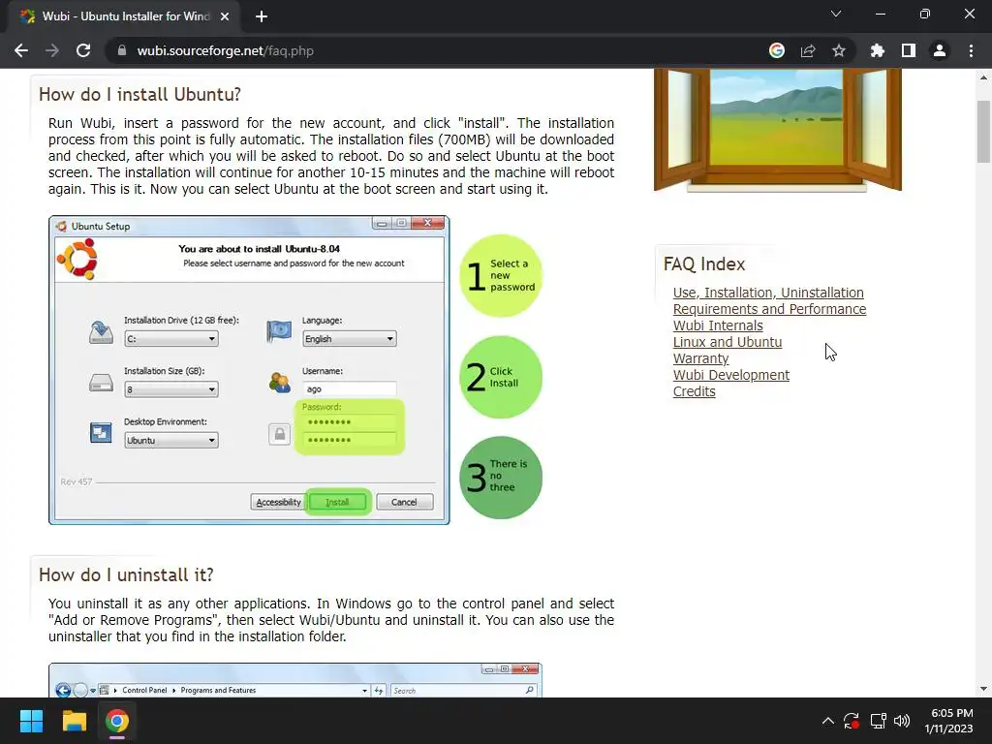Open the Extensions puzzle icon
The height and width of the screenshot is (744, 992).
[877, 50]
